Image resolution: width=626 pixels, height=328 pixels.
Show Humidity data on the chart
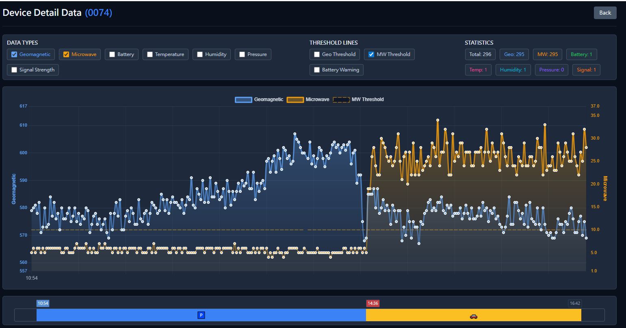pos(200,54)
